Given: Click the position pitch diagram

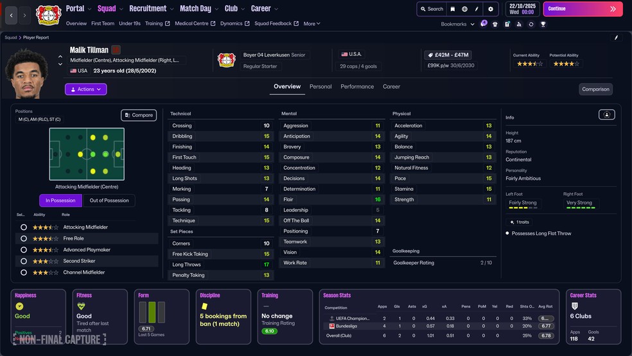Looking at the screenshot, I should 87,154.
